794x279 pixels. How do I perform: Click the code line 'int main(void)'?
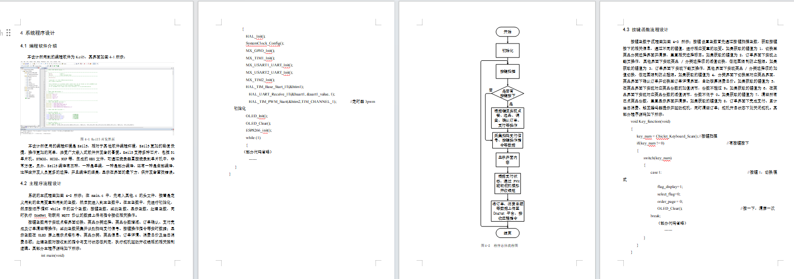[x=52, y=256]
